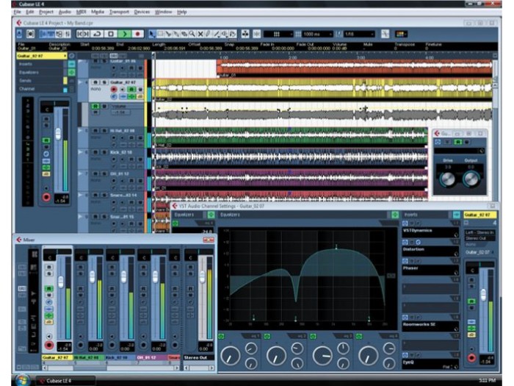This screenshot has width=514, height=386.
Task: Open the 1000 ms grid type dropdown
Action: 318,34
